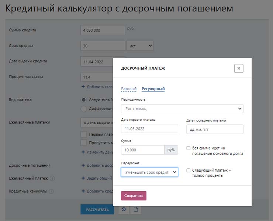The height and width of the screenshot is (221, 273).
Task: Click plus icon to add interest rate
Action: [x=83, y=87]
